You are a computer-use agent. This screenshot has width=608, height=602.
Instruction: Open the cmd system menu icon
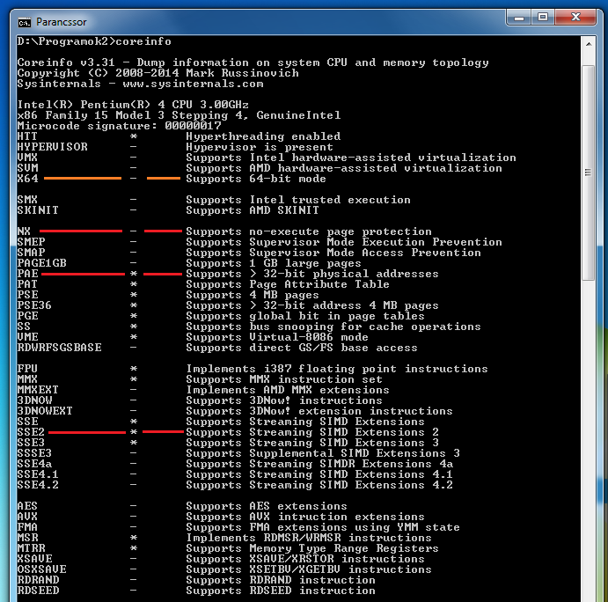(x=25, y=23)
